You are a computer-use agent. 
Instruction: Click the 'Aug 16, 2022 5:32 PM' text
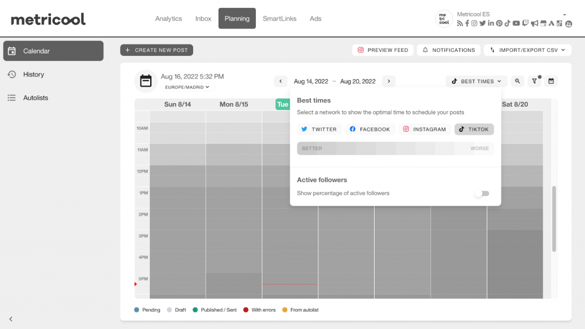[192, 76]
